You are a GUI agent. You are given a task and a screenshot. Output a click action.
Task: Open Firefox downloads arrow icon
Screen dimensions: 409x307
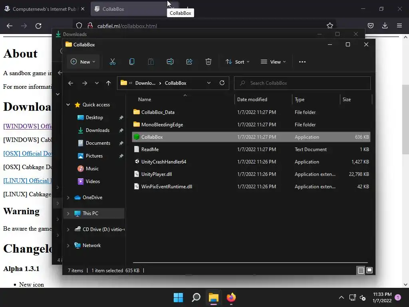pyautogui.click(x=385, y=26)
